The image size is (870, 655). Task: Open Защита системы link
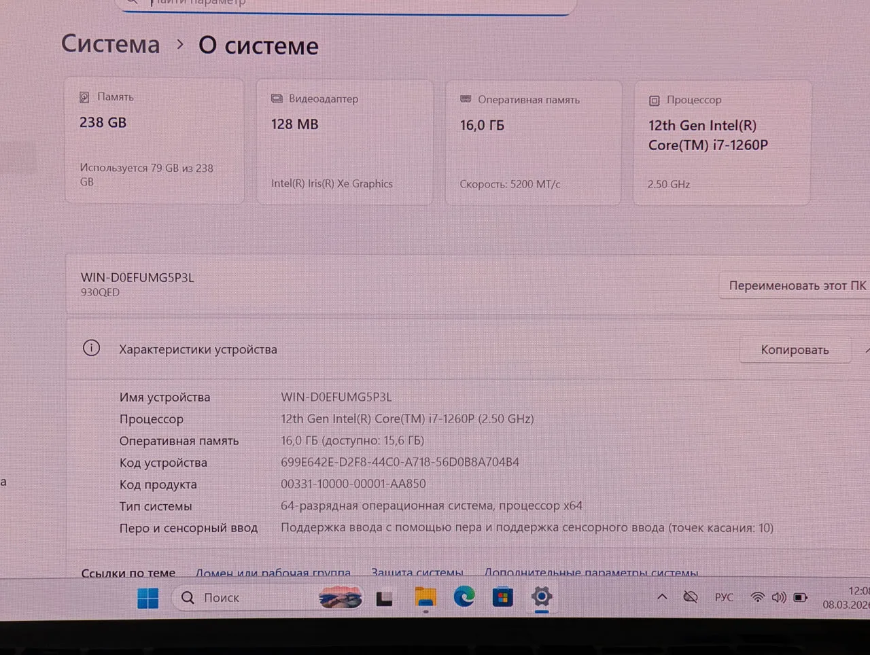point(417,573)
